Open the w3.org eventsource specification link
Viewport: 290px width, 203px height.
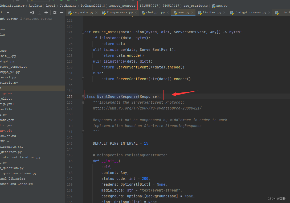point(147,108)
